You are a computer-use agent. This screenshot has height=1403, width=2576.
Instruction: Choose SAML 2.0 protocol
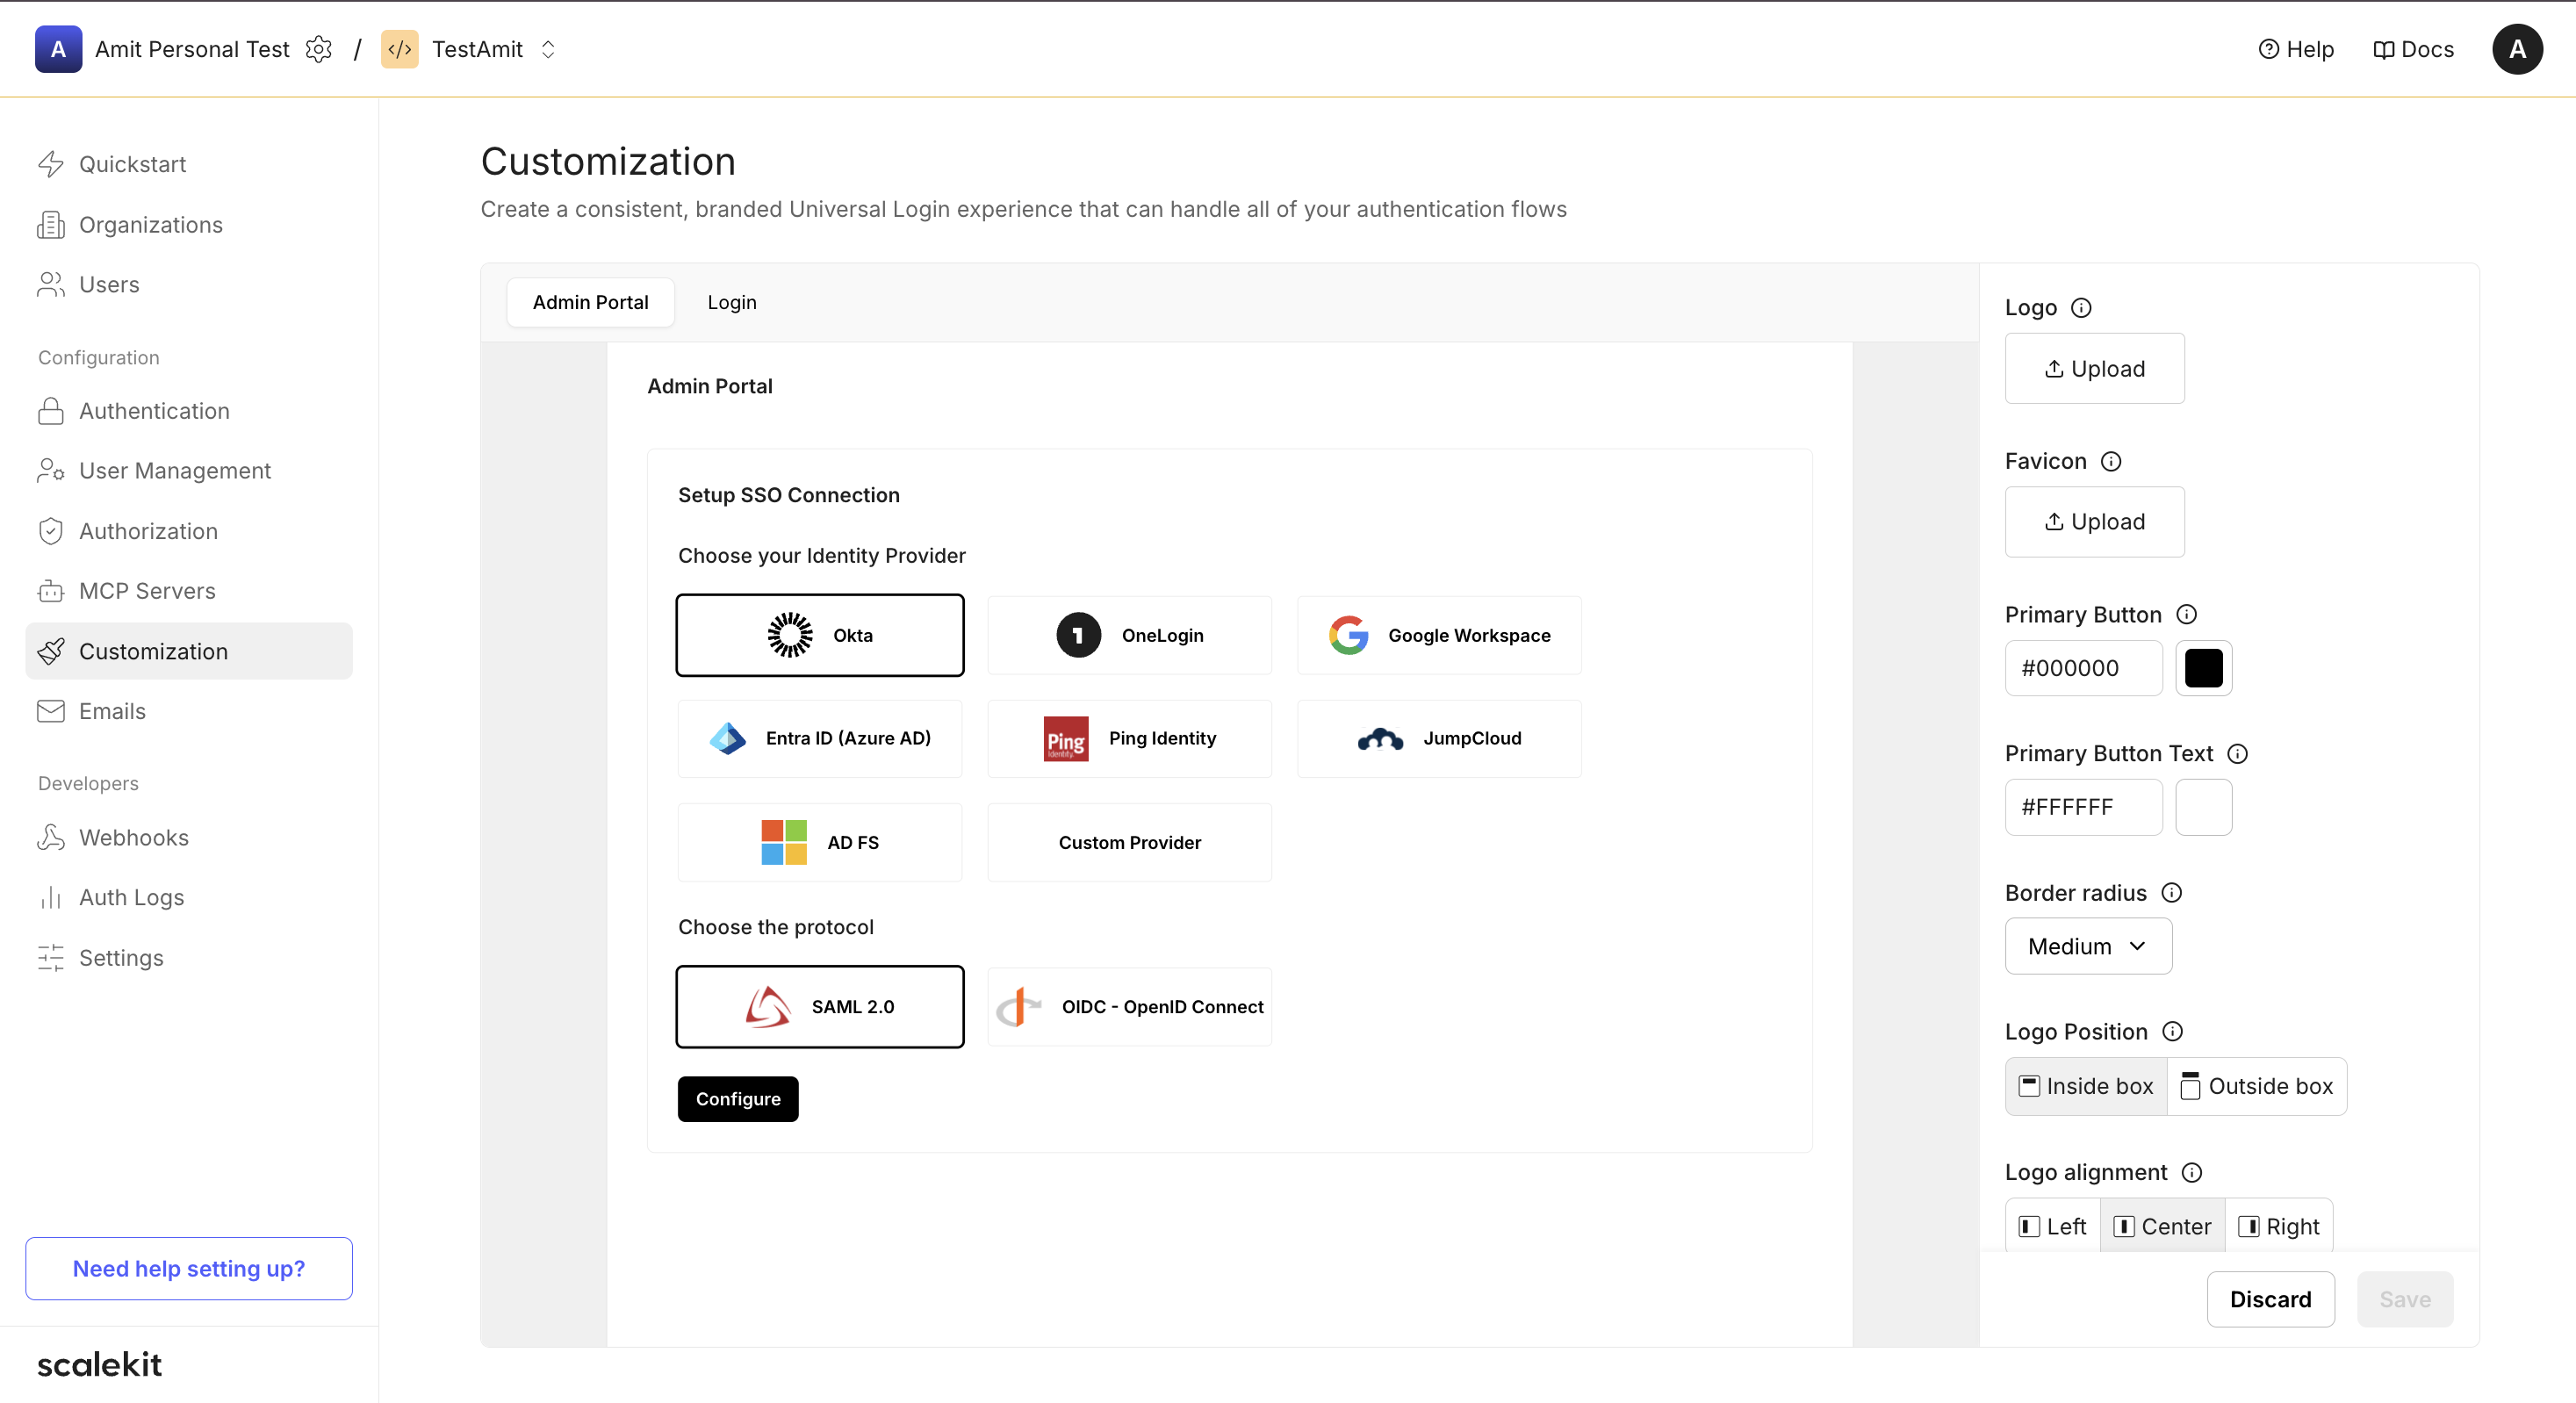(x=820, y=1006)
